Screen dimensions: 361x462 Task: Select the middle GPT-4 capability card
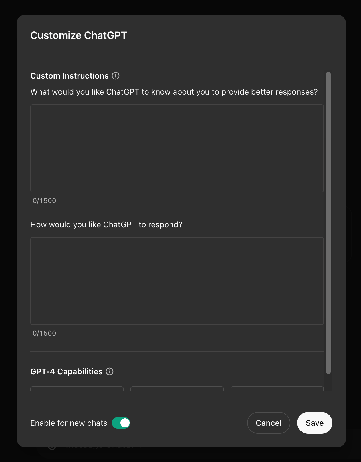177,389
